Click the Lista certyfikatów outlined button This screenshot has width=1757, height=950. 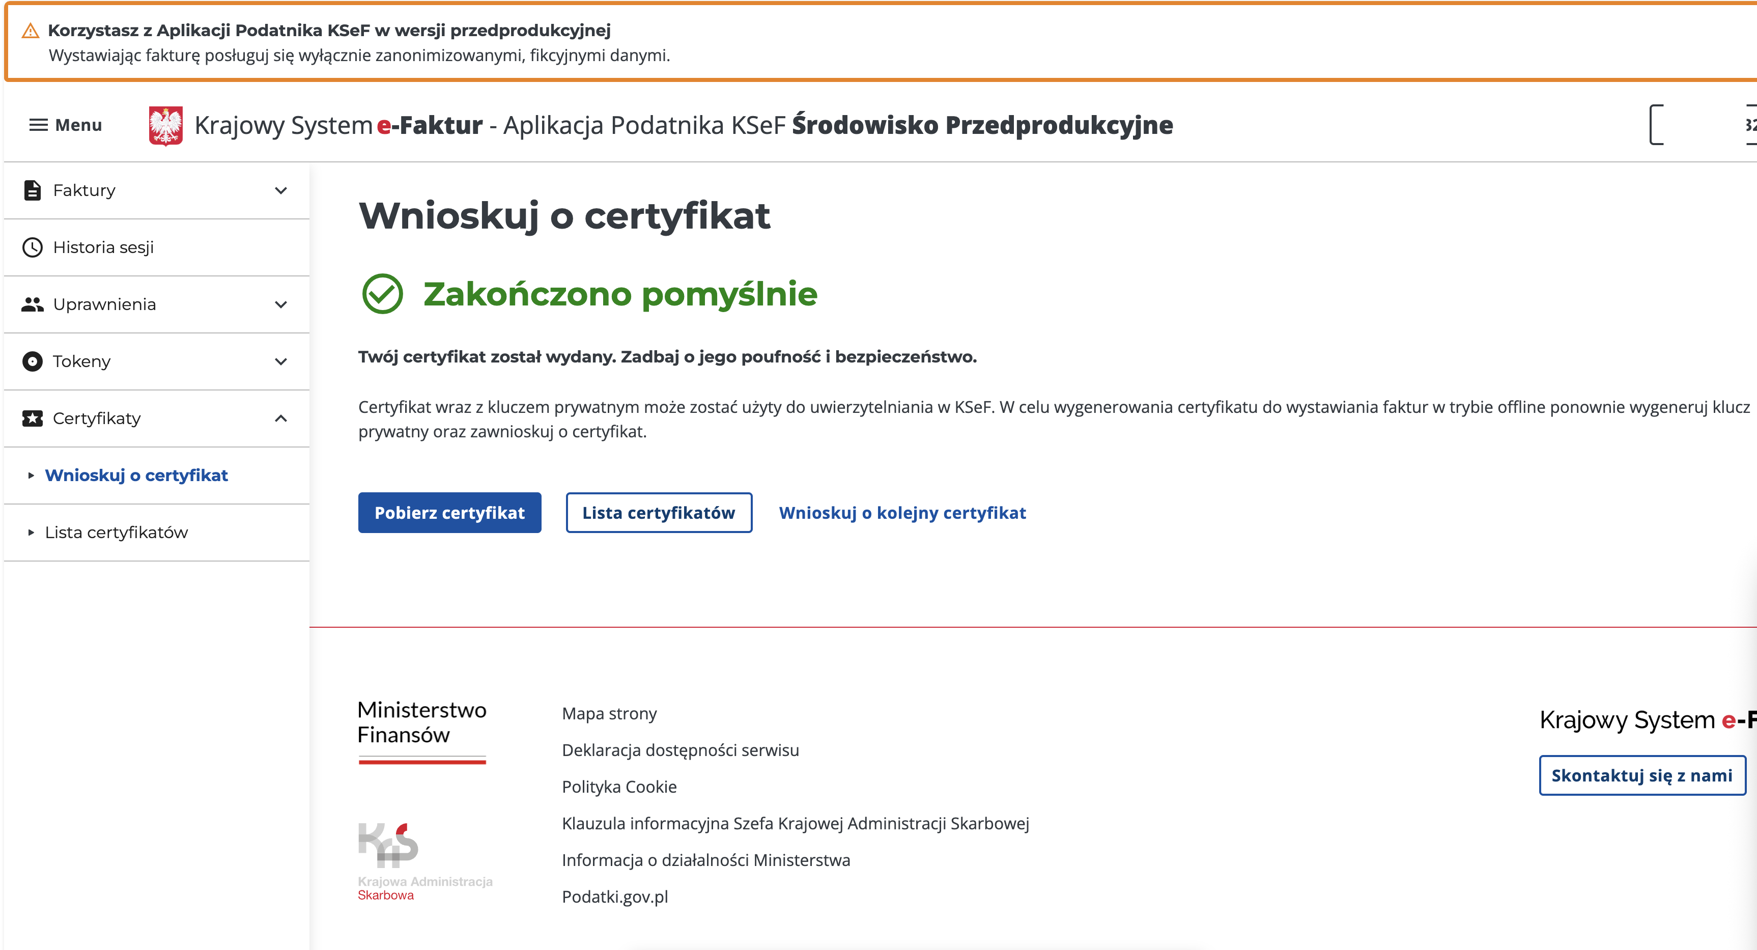click(x=658, y=513)
